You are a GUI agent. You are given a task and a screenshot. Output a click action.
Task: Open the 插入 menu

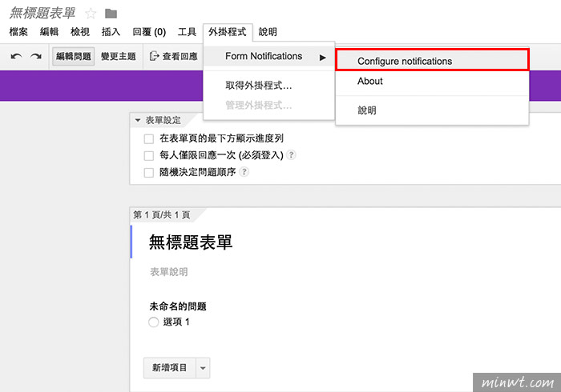(x=111, y=32)
